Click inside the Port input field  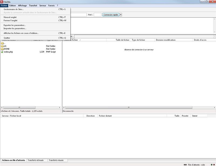97,15
